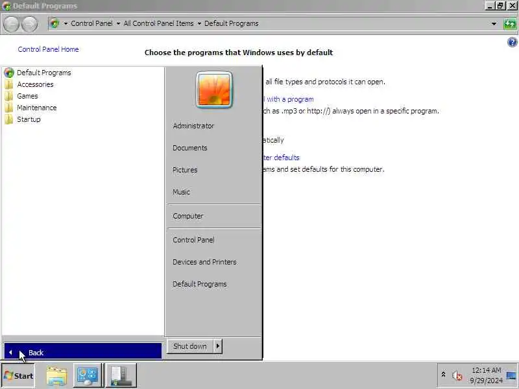Open the Help button
This screenshot has width=519, height=389.
point(512,42)
